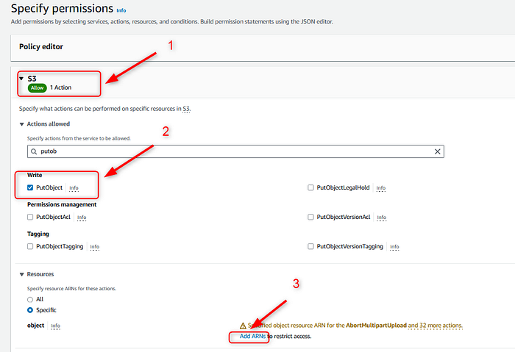515x352 pixels.
Task: Clear the actions search field with X
Action: pos(438,151)
